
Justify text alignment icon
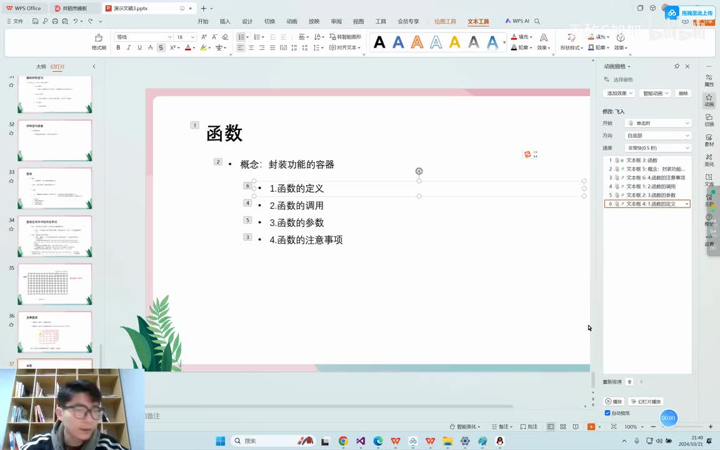272,47
